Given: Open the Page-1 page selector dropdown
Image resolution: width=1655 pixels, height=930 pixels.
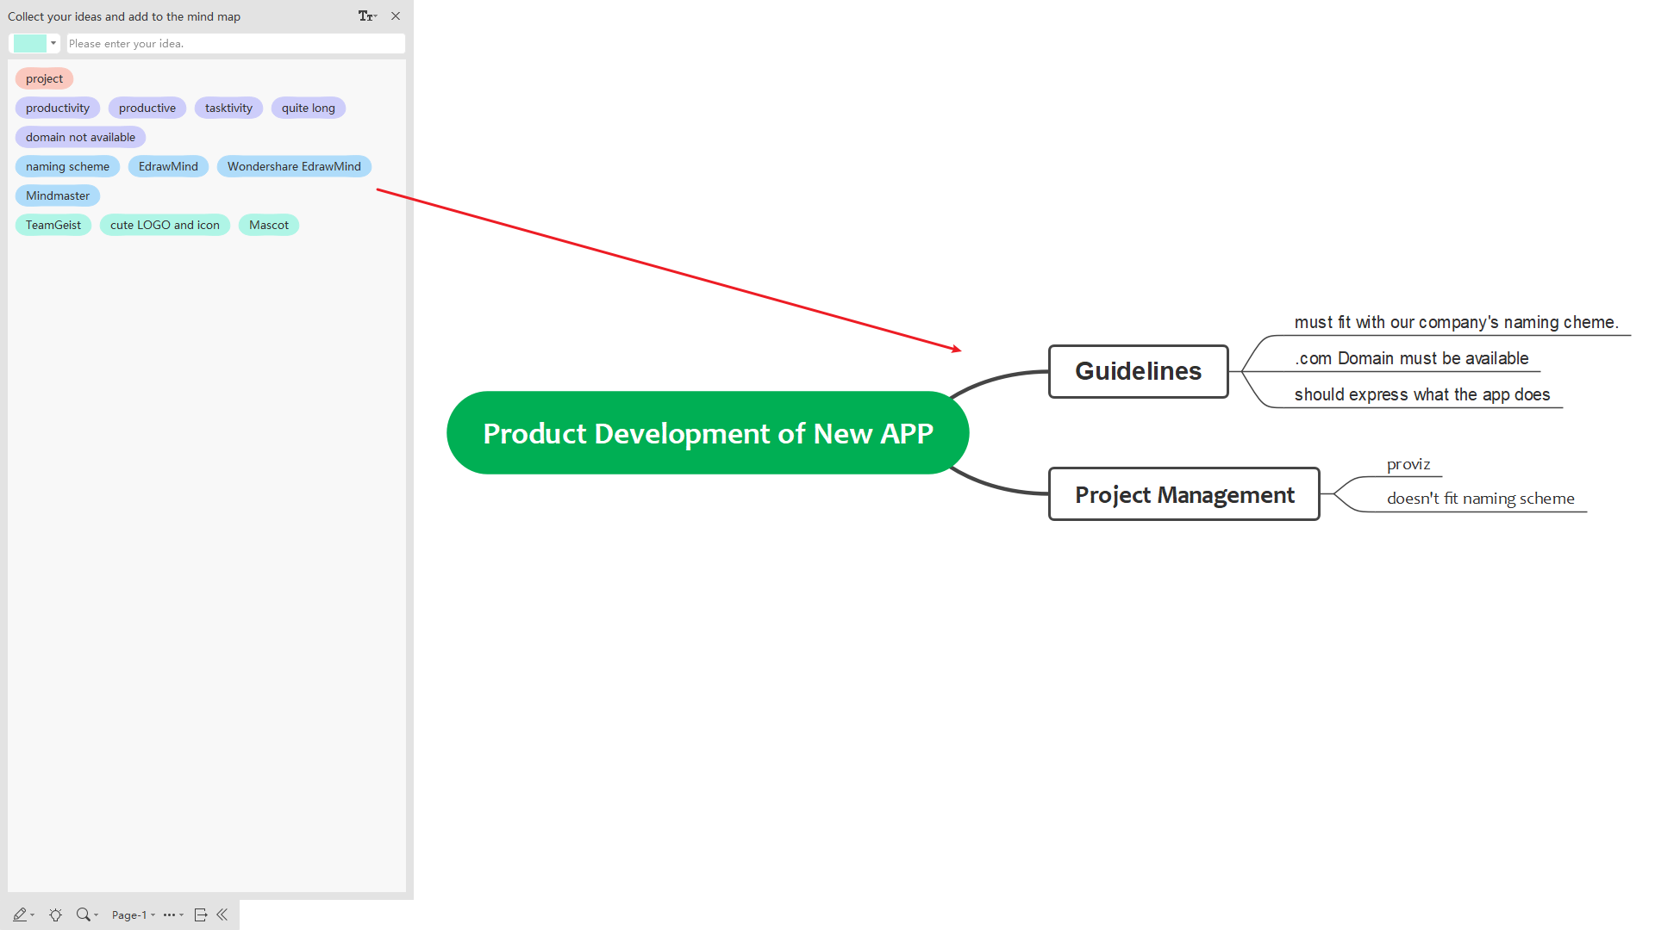Looking at the screenshot, I should [132, 914].
